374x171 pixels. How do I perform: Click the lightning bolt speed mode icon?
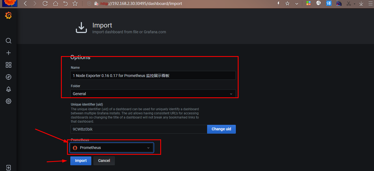point(278,4)
